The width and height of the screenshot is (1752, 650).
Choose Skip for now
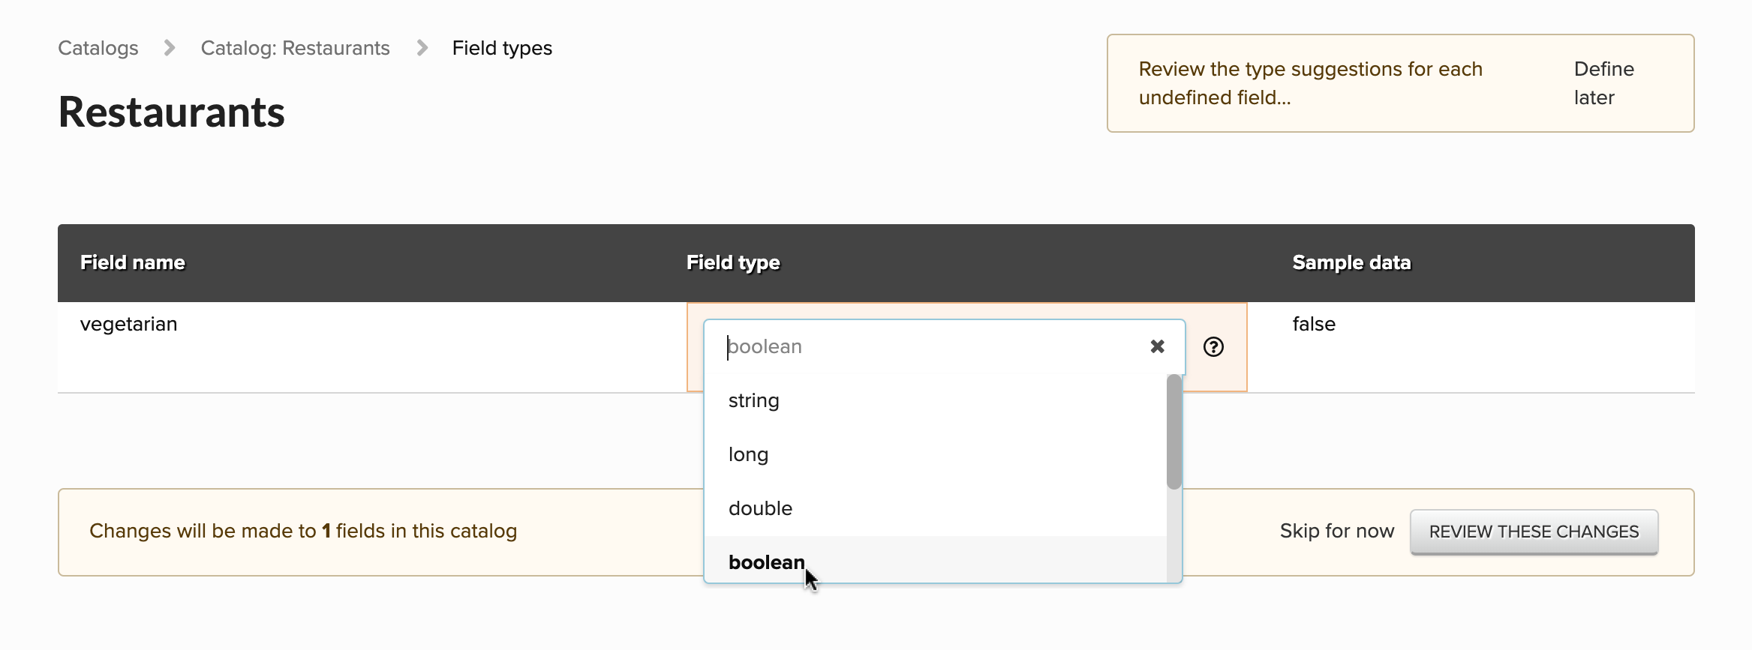1336,531
